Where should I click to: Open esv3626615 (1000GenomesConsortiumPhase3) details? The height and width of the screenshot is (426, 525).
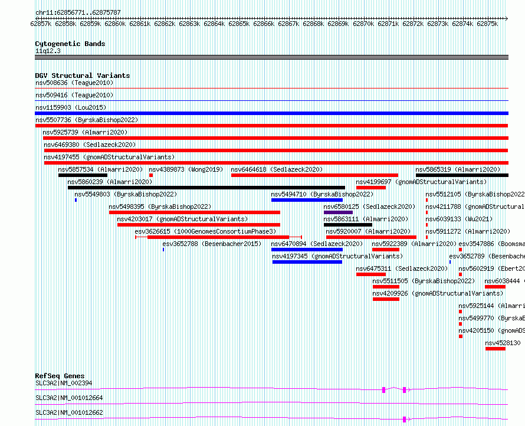coord(206,231)
